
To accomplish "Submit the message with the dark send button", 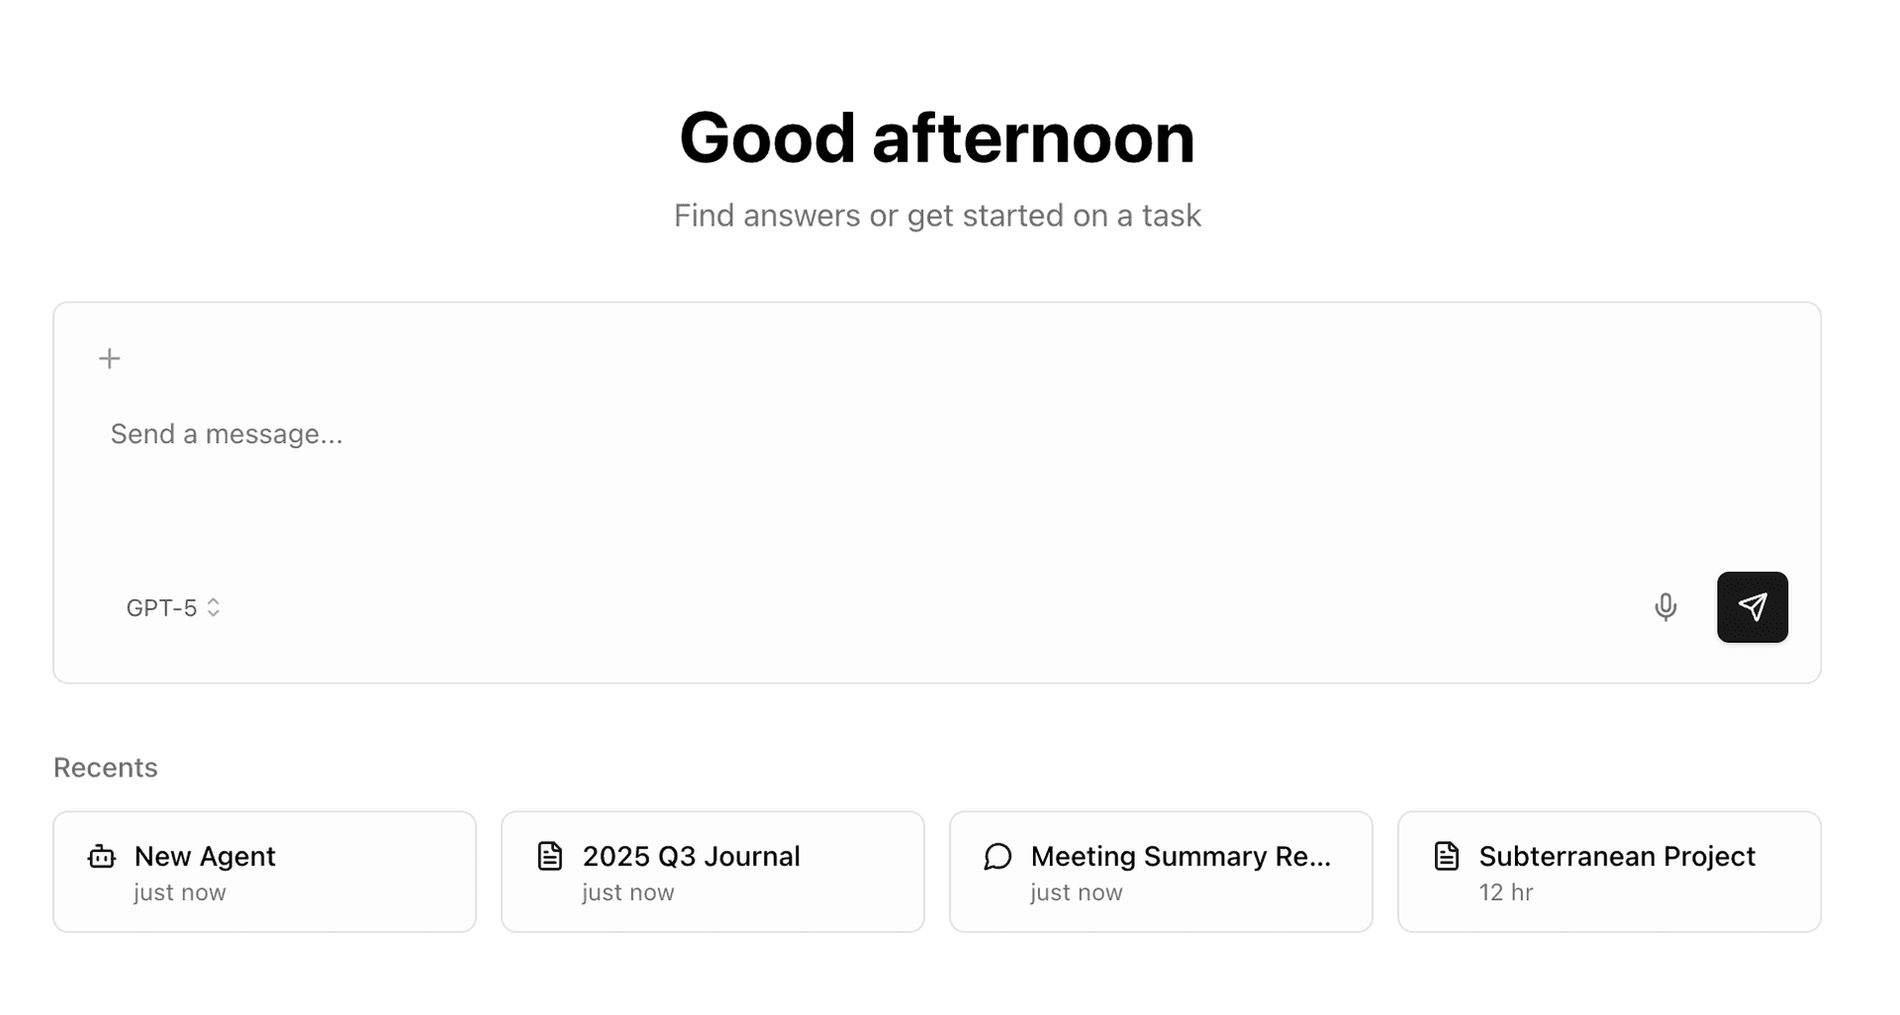I will [x=1753, y=606].
